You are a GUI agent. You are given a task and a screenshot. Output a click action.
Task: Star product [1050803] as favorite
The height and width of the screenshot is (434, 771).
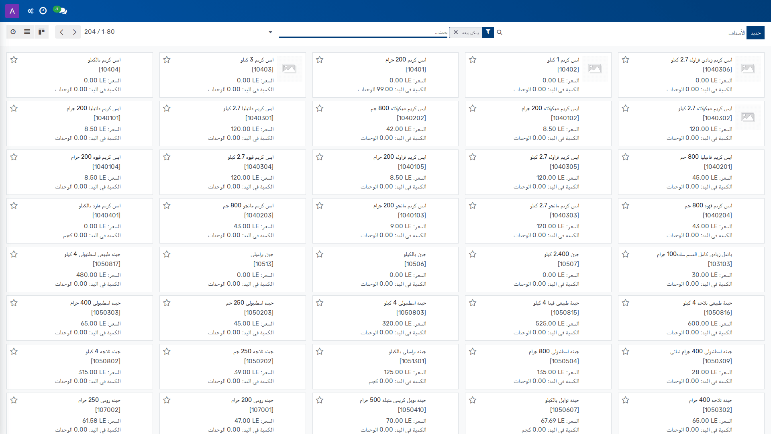point(320,303)
